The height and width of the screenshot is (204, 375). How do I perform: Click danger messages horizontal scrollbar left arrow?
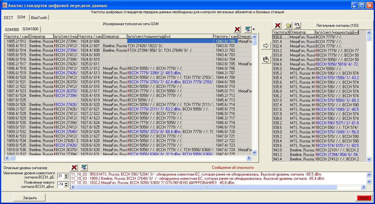click(73, 187)
